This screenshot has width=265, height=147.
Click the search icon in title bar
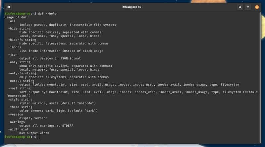pyautogui.click(x=240, y=7)
